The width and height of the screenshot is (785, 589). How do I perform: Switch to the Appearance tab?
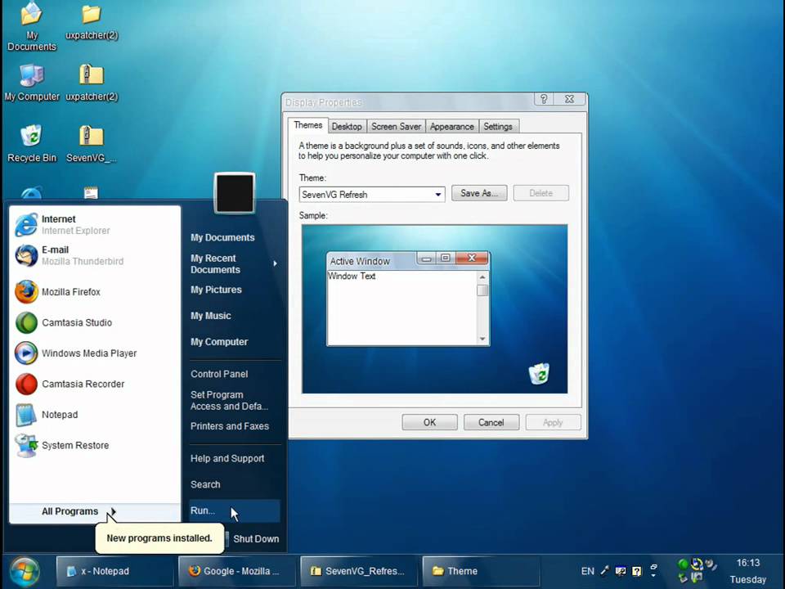(x=452, y=127)
